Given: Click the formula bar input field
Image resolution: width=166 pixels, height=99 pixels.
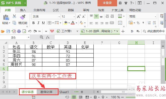Looking at the screenshot, I should 110,37.
